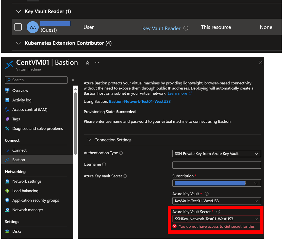The width and height of the screenshot is (282, 239).
Task: Click the Network settings icon
Action: [7, 182]
